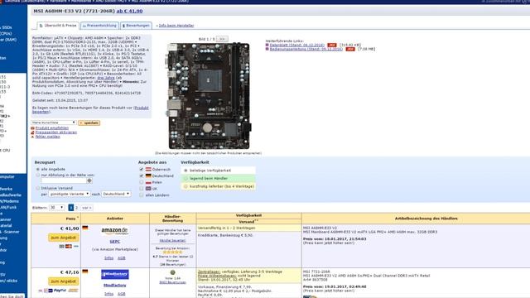Click the Anbieter column header
This screenshot has width=530, height=298.
[x=115, y=219]
